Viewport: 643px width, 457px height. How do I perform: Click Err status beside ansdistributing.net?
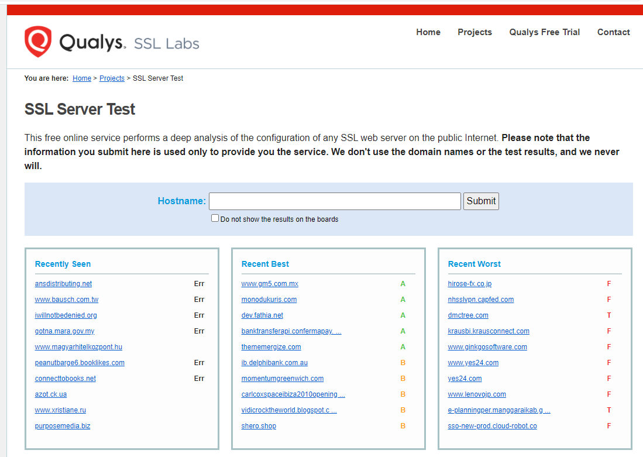[199, 283]
